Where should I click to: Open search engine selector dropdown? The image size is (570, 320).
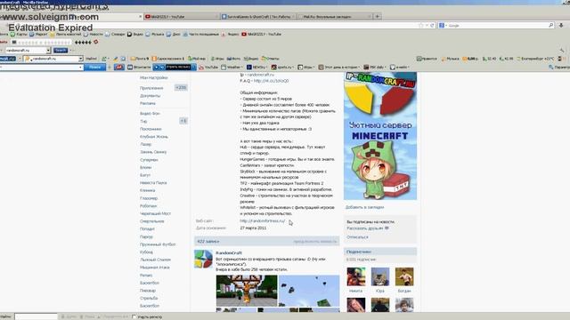[443, 26]
